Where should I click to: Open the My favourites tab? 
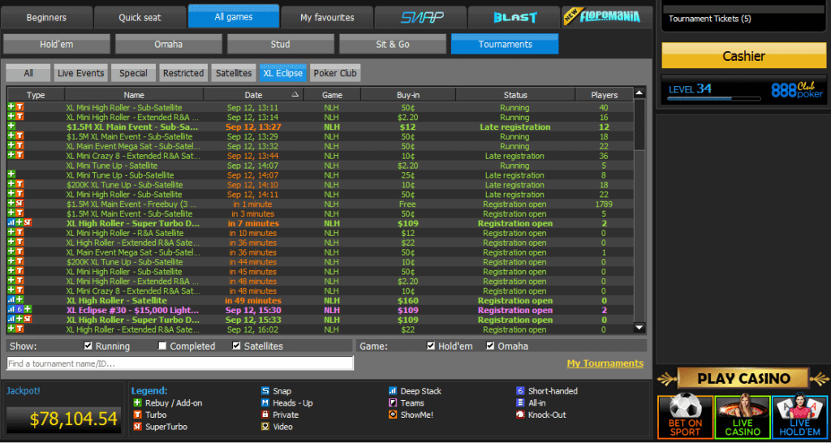click(x=327, y=18)
